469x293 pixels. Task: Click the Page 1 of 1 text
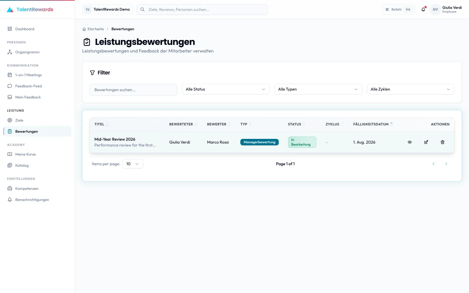[285, 164]
